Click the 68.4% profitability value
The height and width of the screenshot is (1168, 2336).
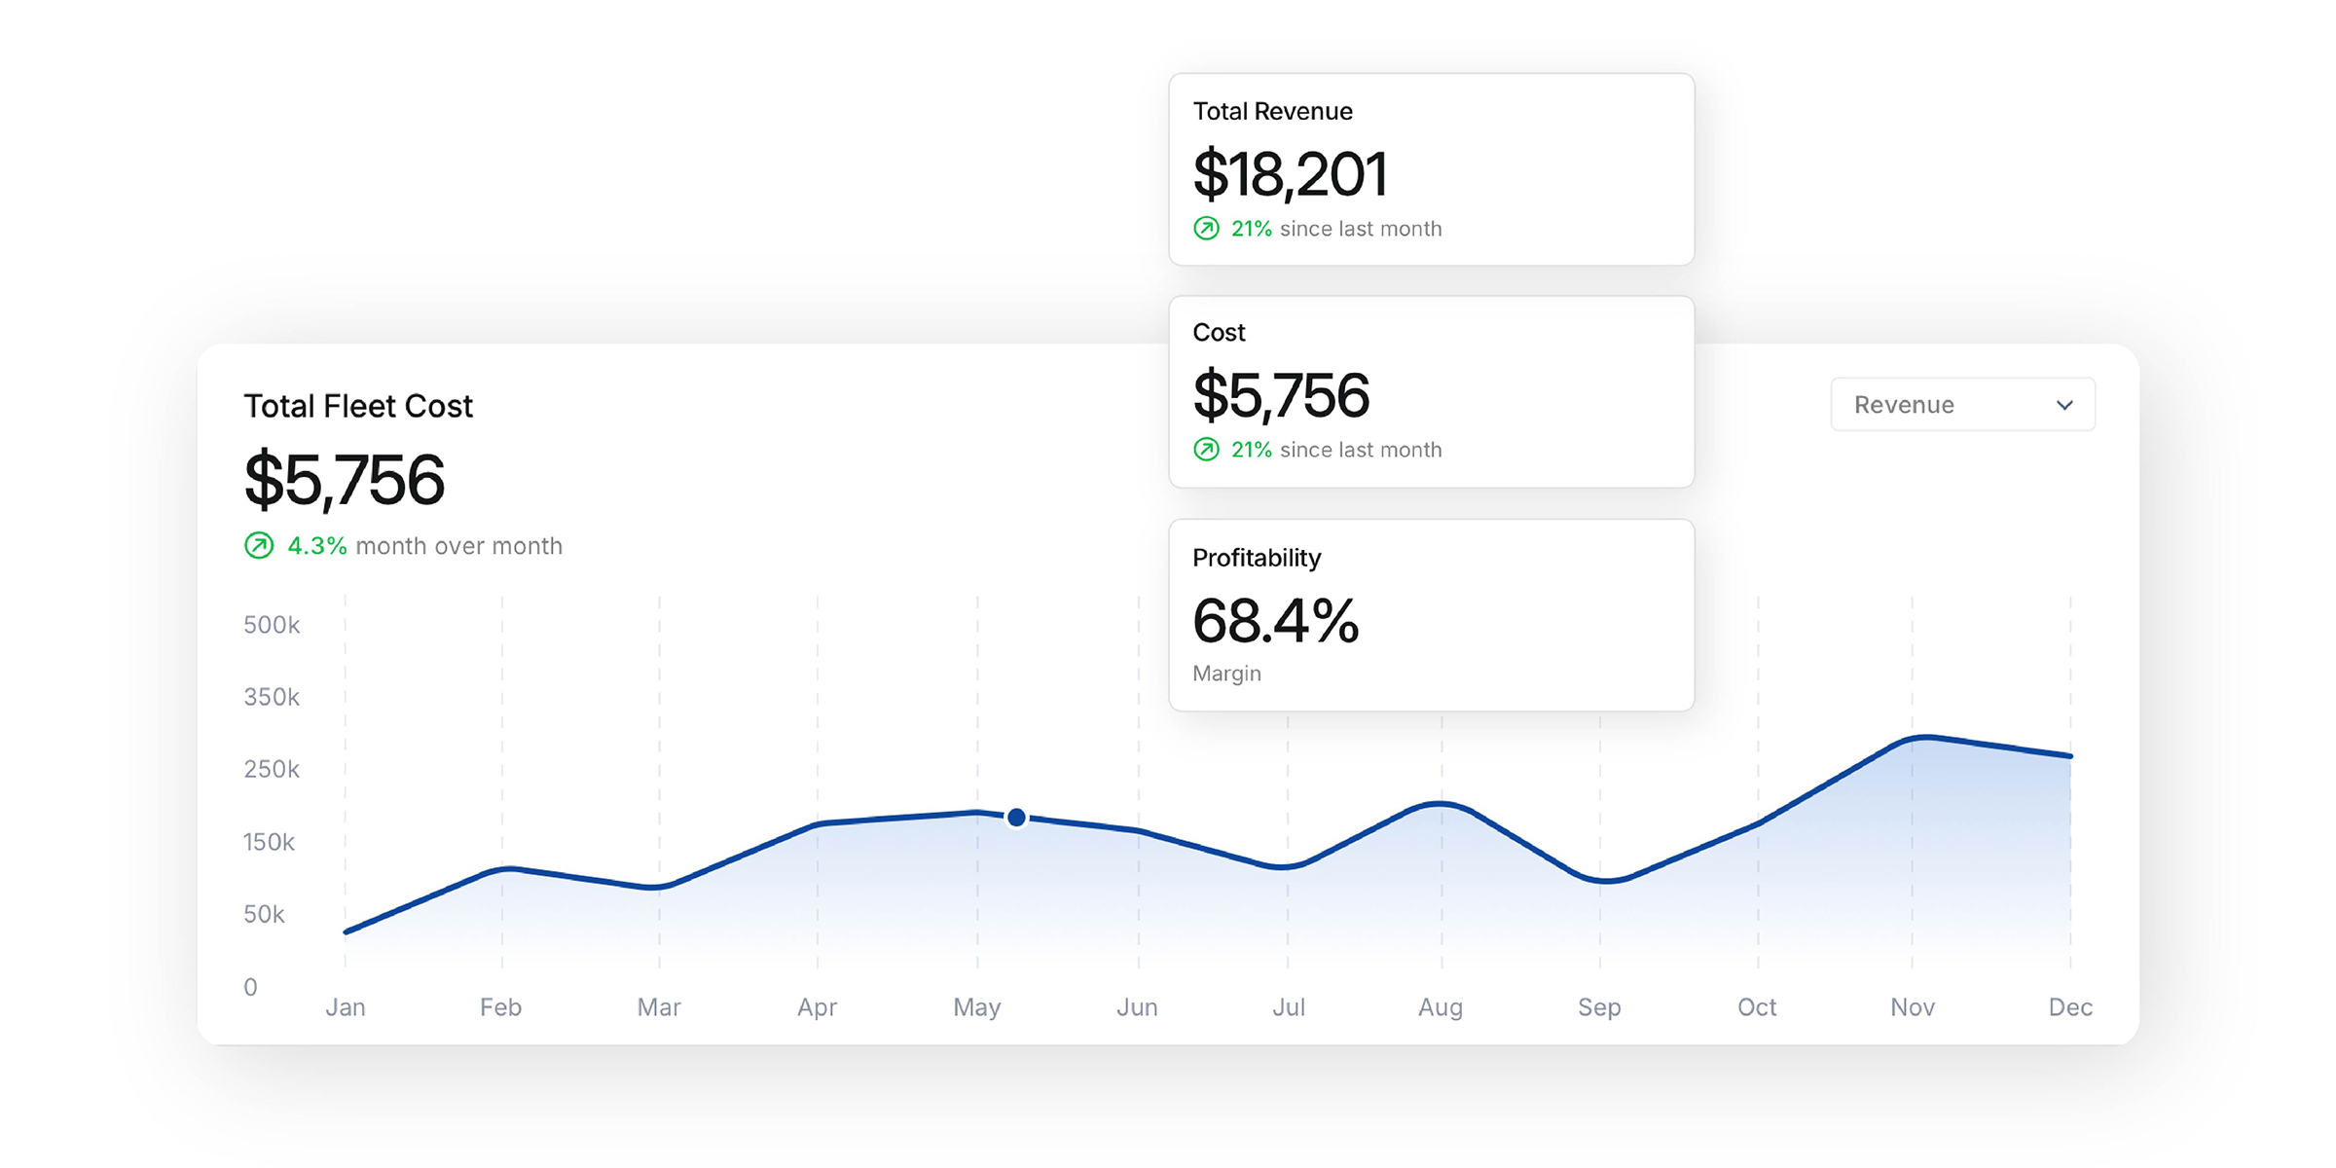1275,621
